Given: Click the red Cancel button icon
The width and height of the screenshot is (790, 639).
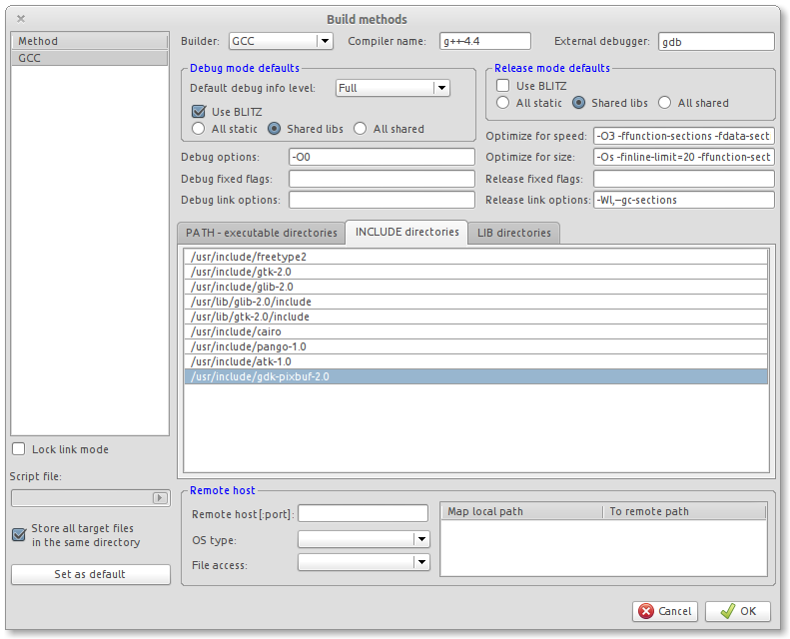Looking at the screenshot, I should 646,611.
